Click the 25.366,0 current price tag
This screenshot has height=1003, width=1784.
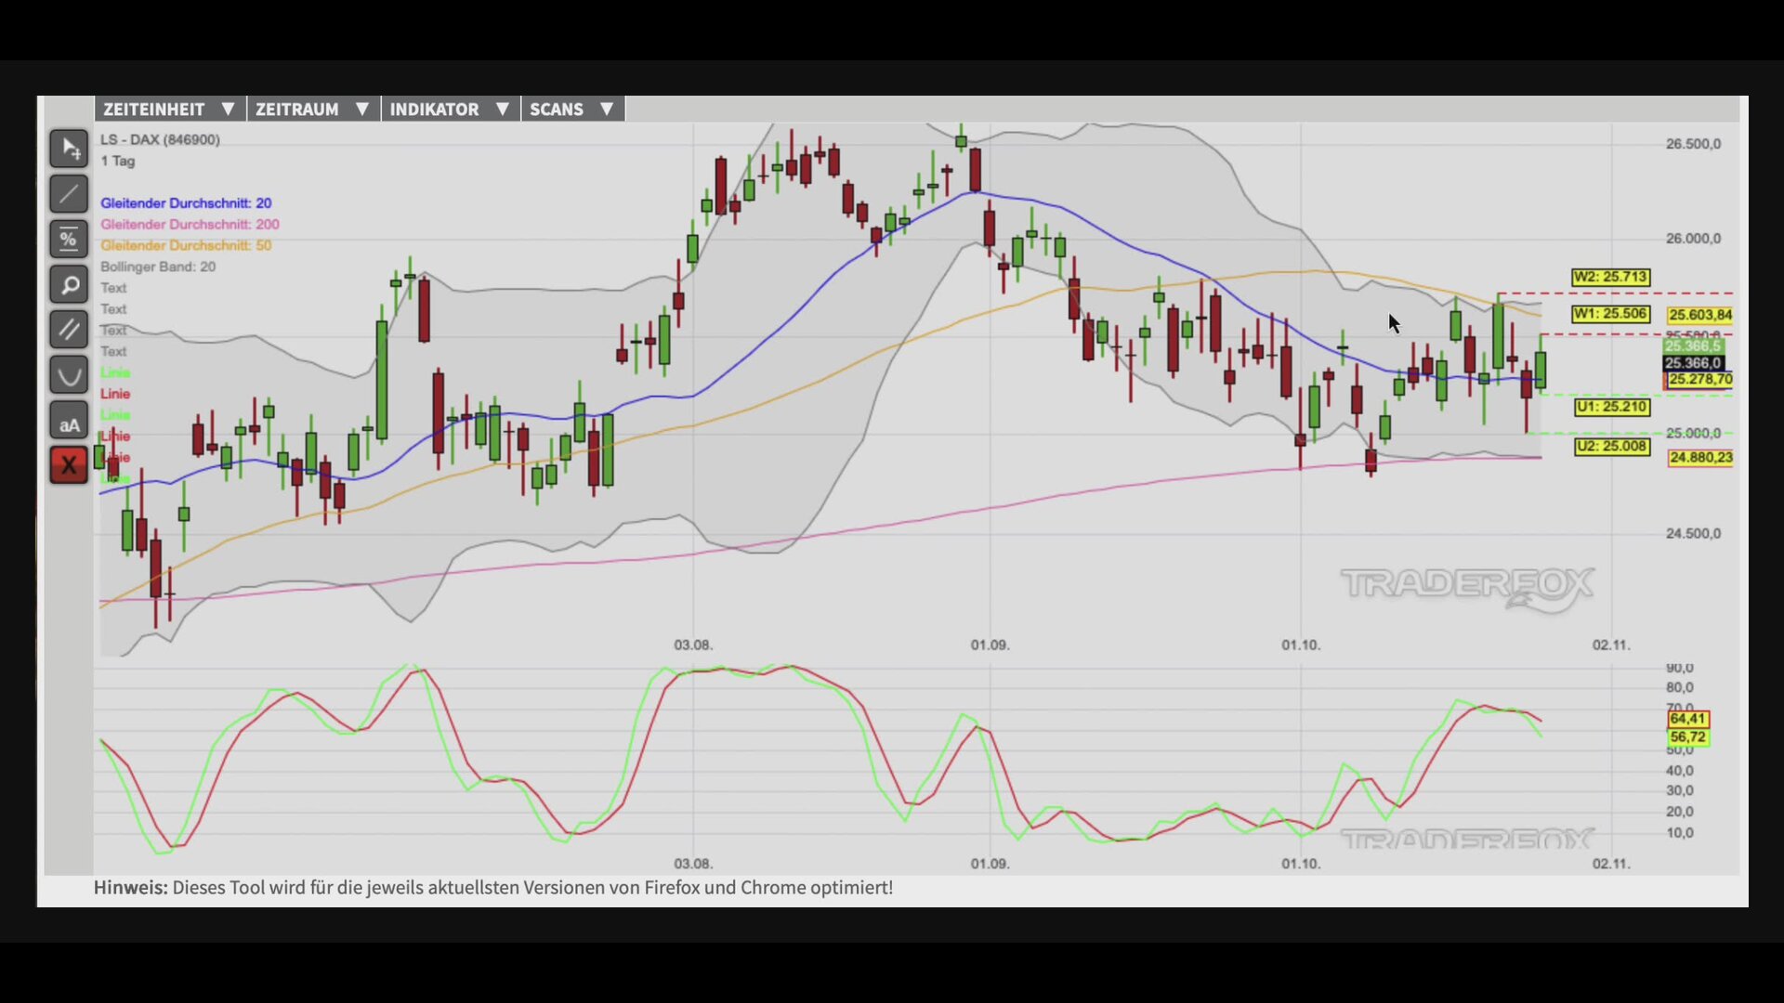click(x=1693, y=363)
